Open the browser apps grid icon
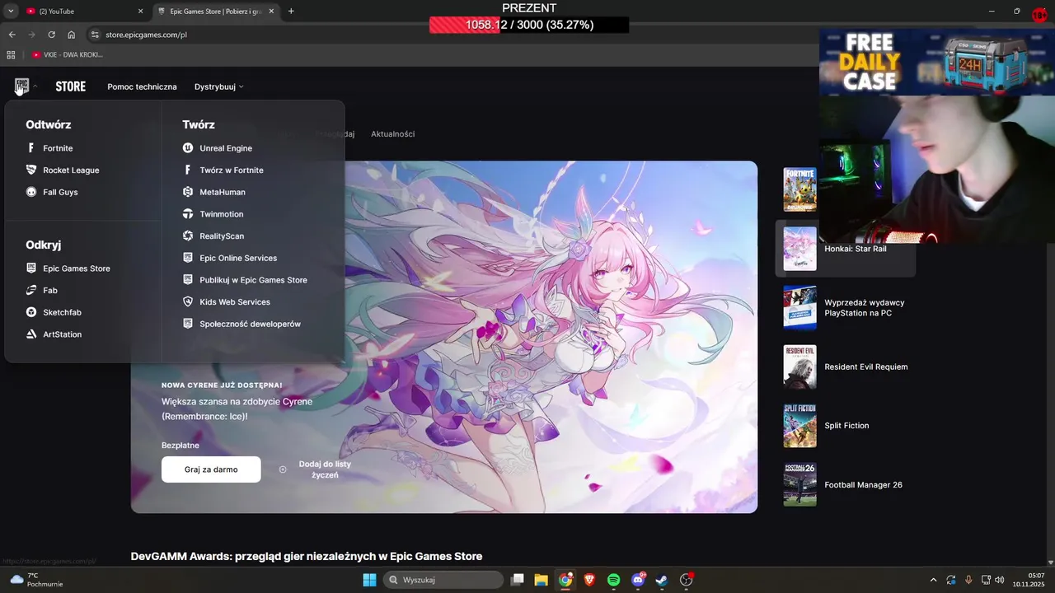Image resolution: width=1055 pixels, height=593 pixels. (11, 54)
